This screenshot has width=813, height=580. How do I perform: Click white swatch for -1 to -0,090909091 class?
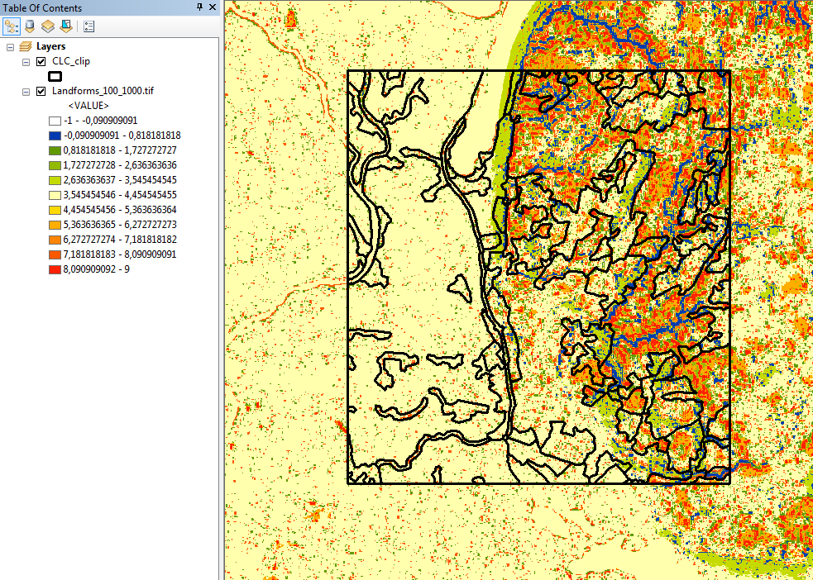[x=55, y=121]
